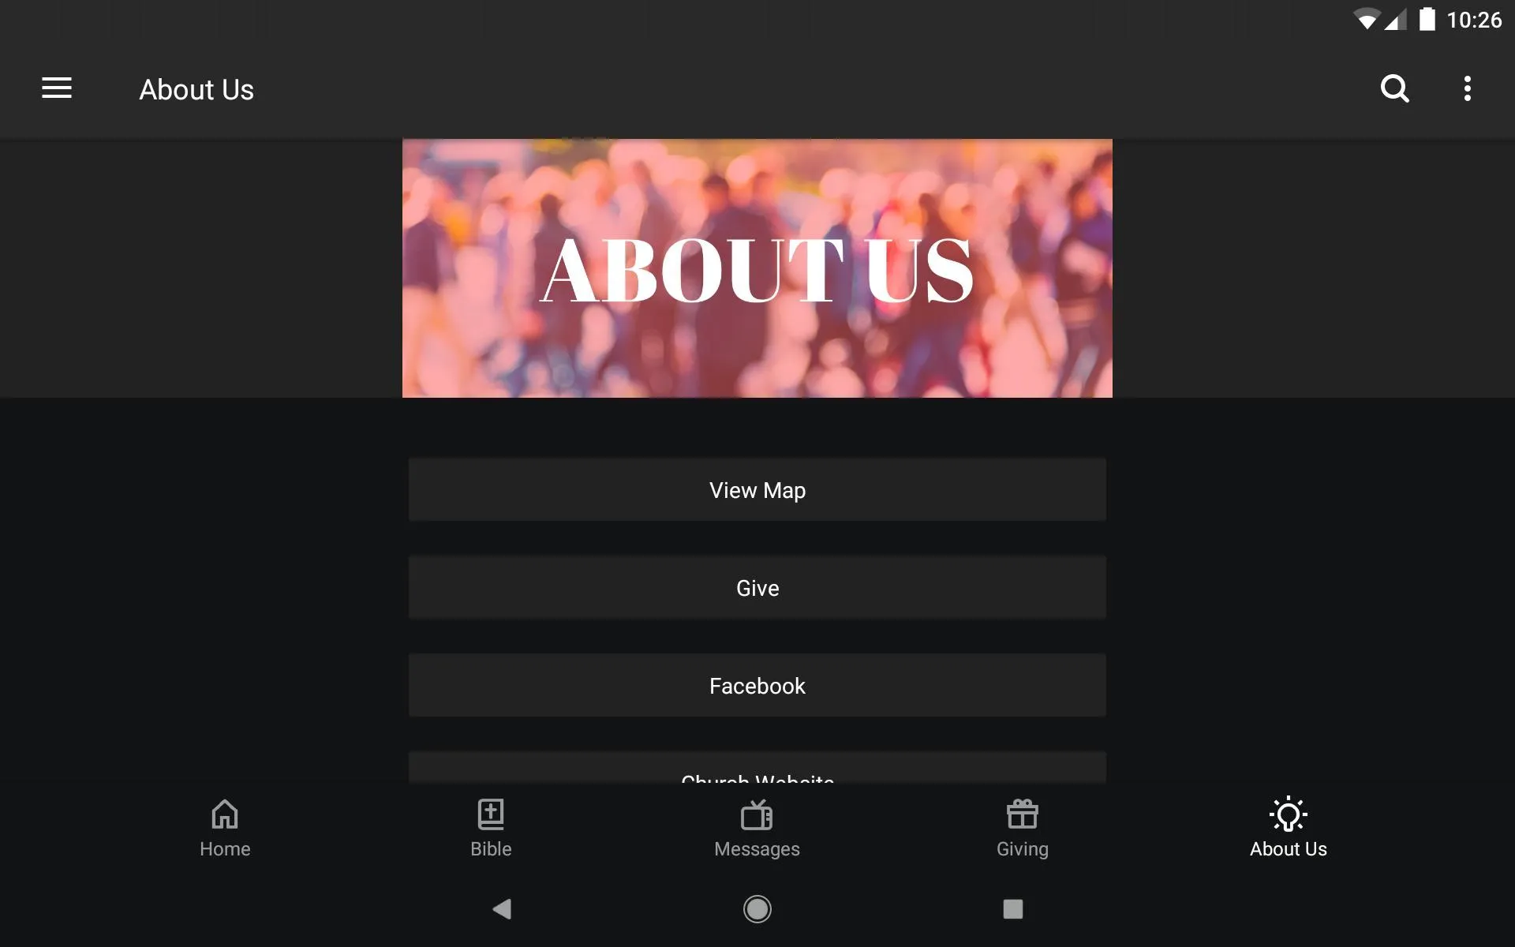Screen dimensions: 1515x947
Task: Tap the three-dot overflow menu icon
Action: coord(1469,88)
